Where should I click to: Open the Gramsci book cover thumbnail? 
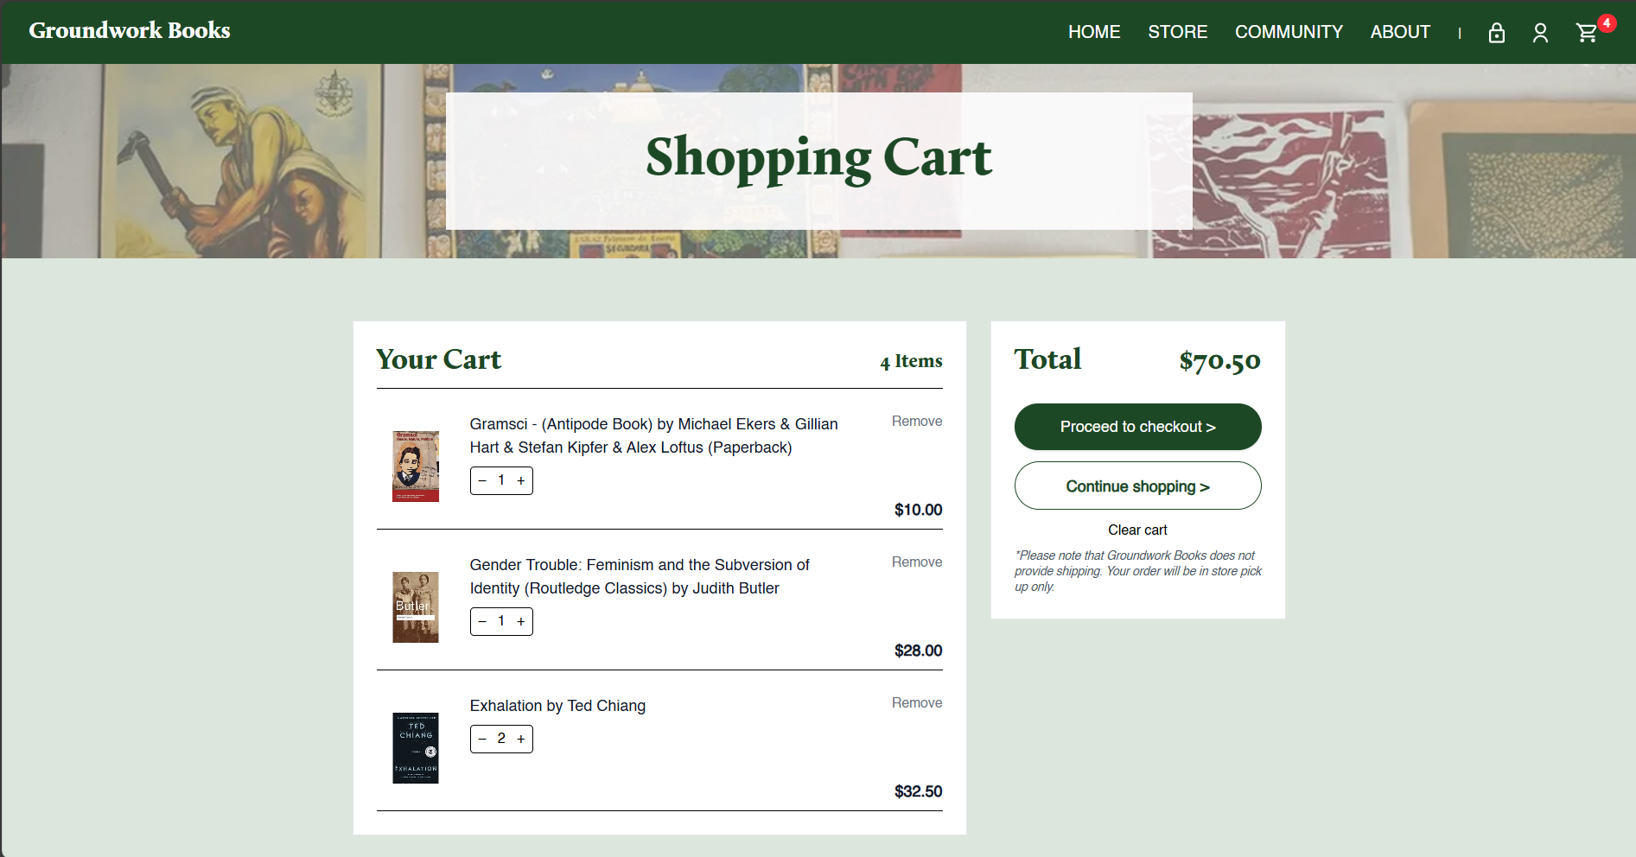click(416, 467)
